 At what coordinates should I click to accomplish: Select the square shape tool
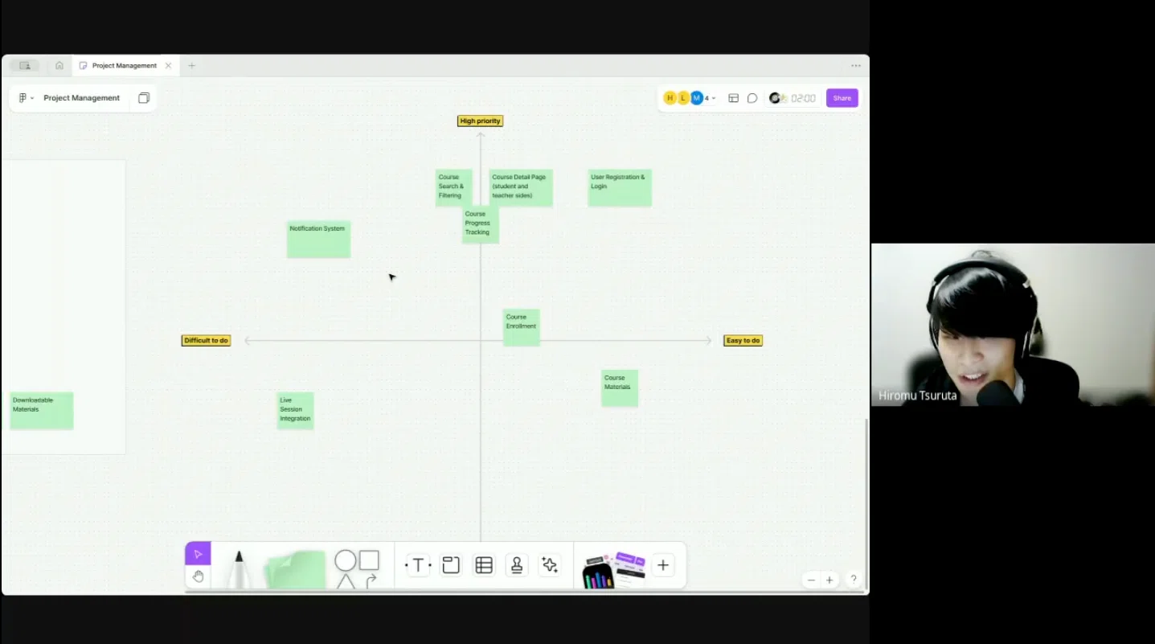click(x=369, y=560)
